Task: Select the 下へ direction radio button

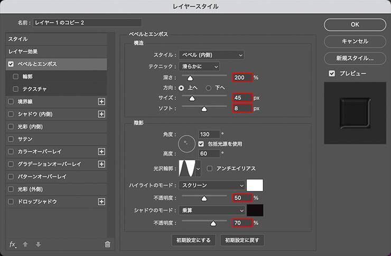Action: (x=209, y=87)
